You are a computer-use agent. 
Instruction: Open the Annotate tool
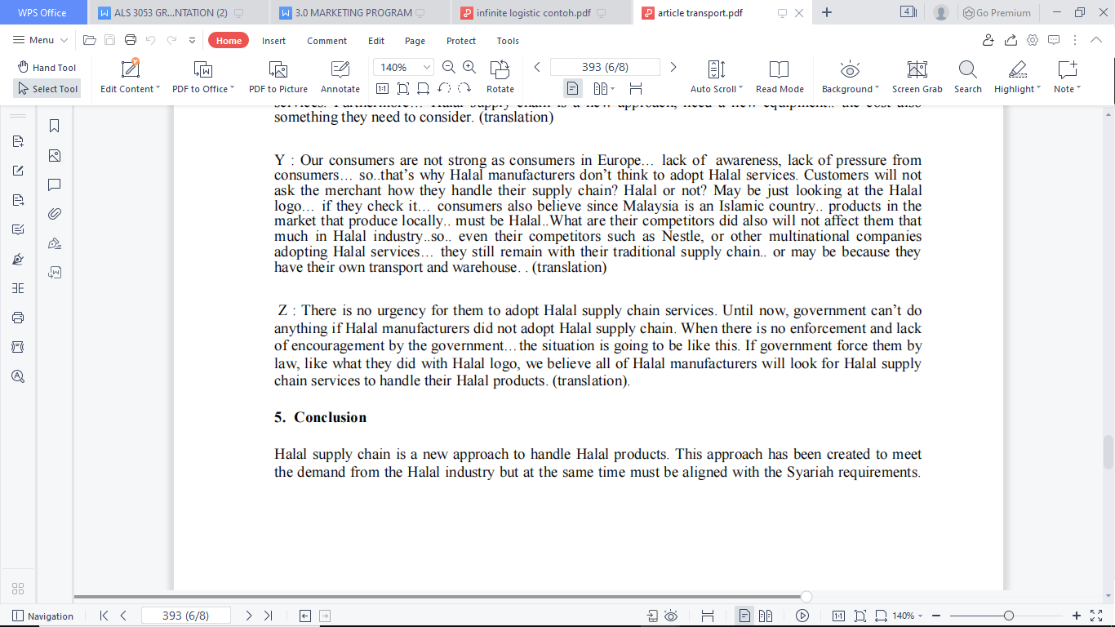pyautogui.click(x=340, y=77)
